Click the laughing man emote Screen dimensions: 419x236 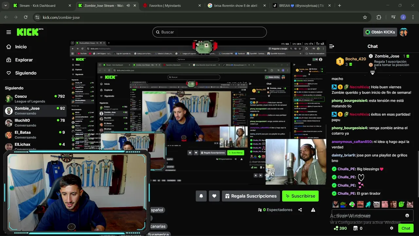(360, 204)
